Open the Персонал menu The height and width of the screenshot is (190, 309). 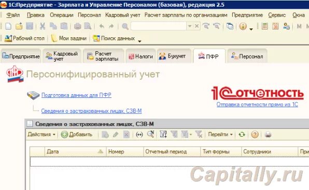click(89, 15)
